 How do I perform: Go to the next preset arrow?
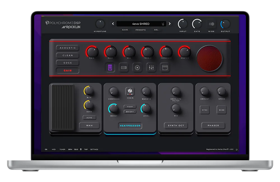170,24
